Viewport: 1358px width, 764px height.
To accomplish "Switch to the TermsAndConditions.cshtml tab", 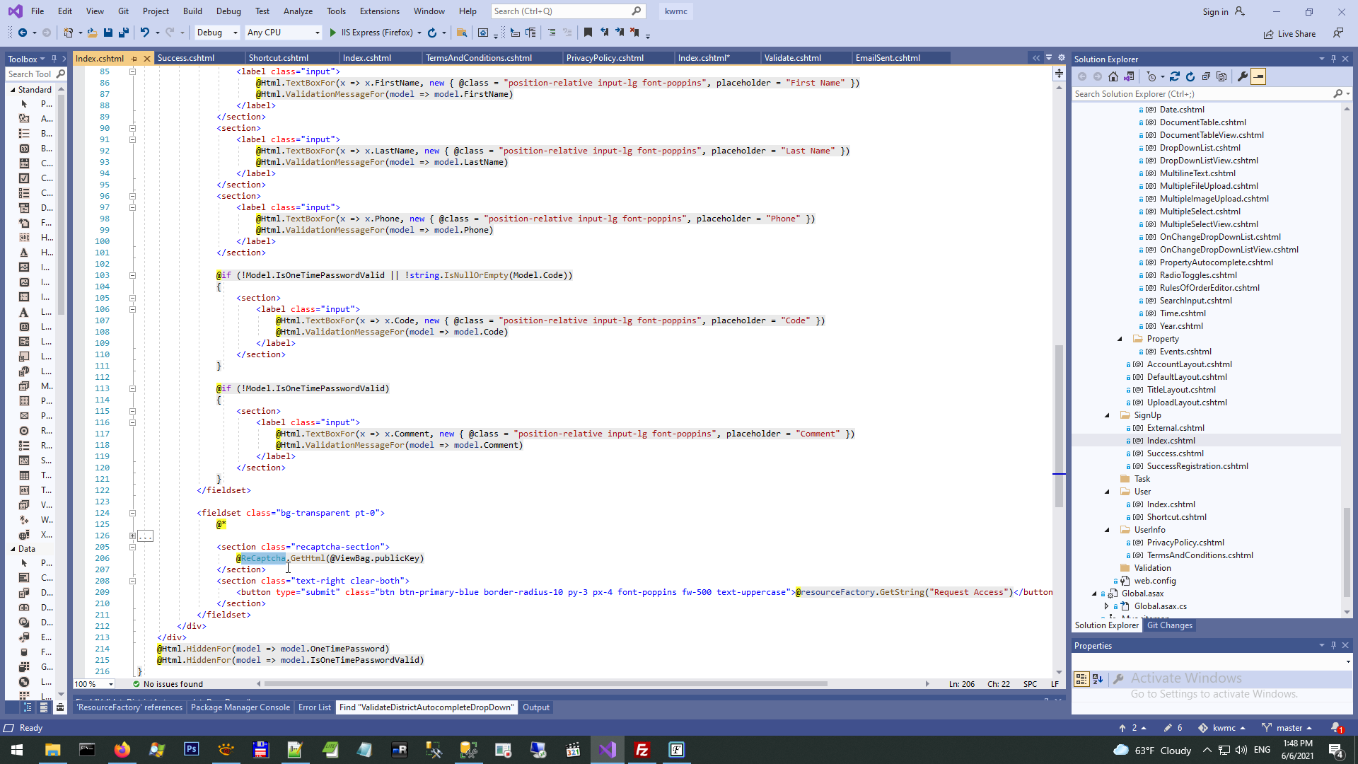I will (x=479, y=58).
